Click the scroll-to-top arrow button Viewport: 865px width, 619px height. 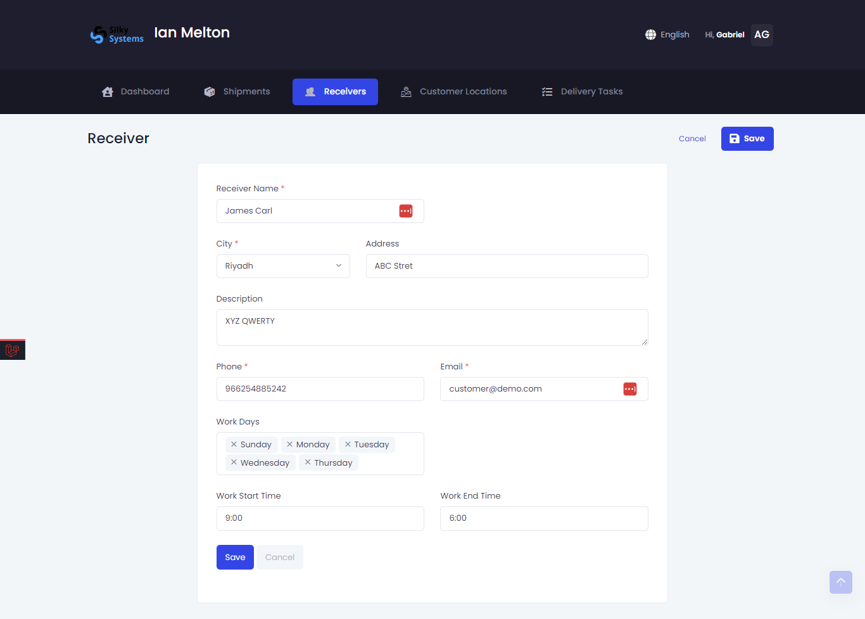(840, 582)
